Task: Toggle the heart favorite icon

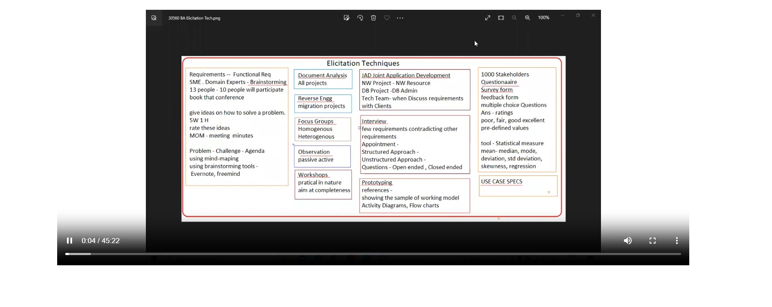Action: [387, 18]
